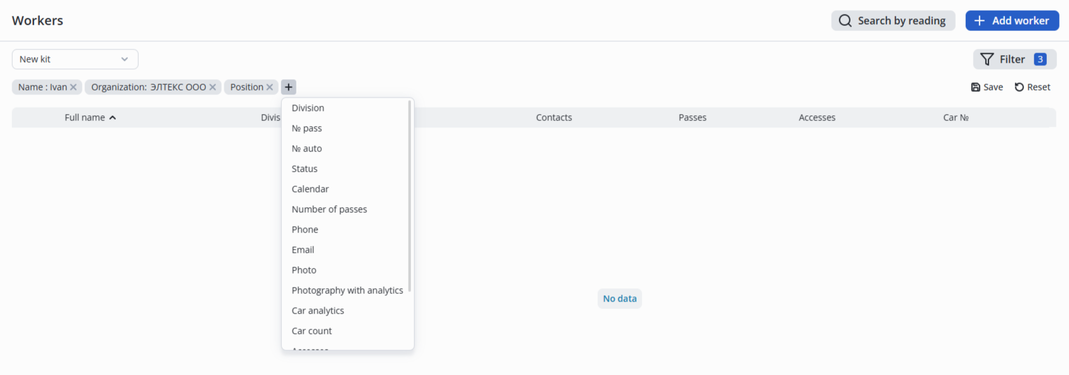Remove the Name: Ivan filter chip

(x=73, y=87)
